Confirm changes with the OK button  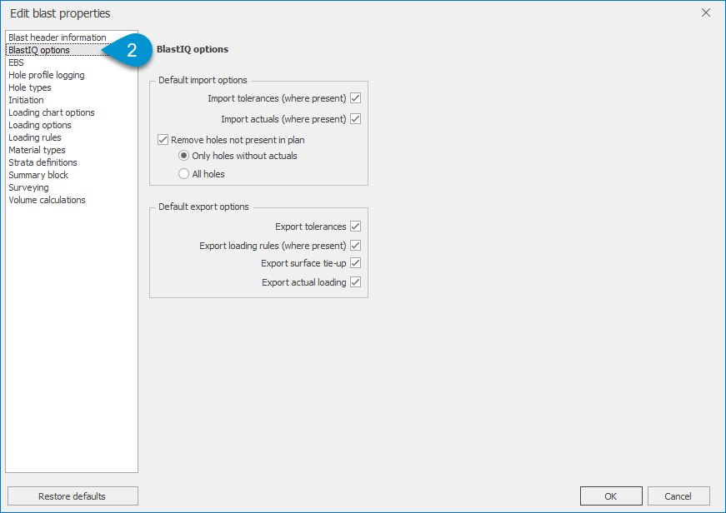[x=611, y=496]
